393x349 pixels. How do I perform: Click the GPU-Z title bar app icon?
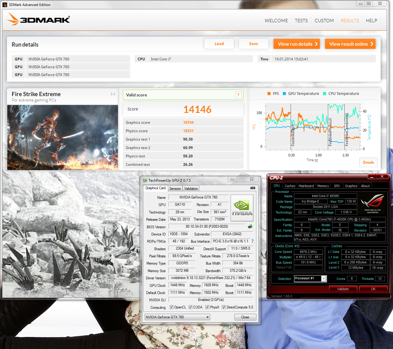(145, 181)
